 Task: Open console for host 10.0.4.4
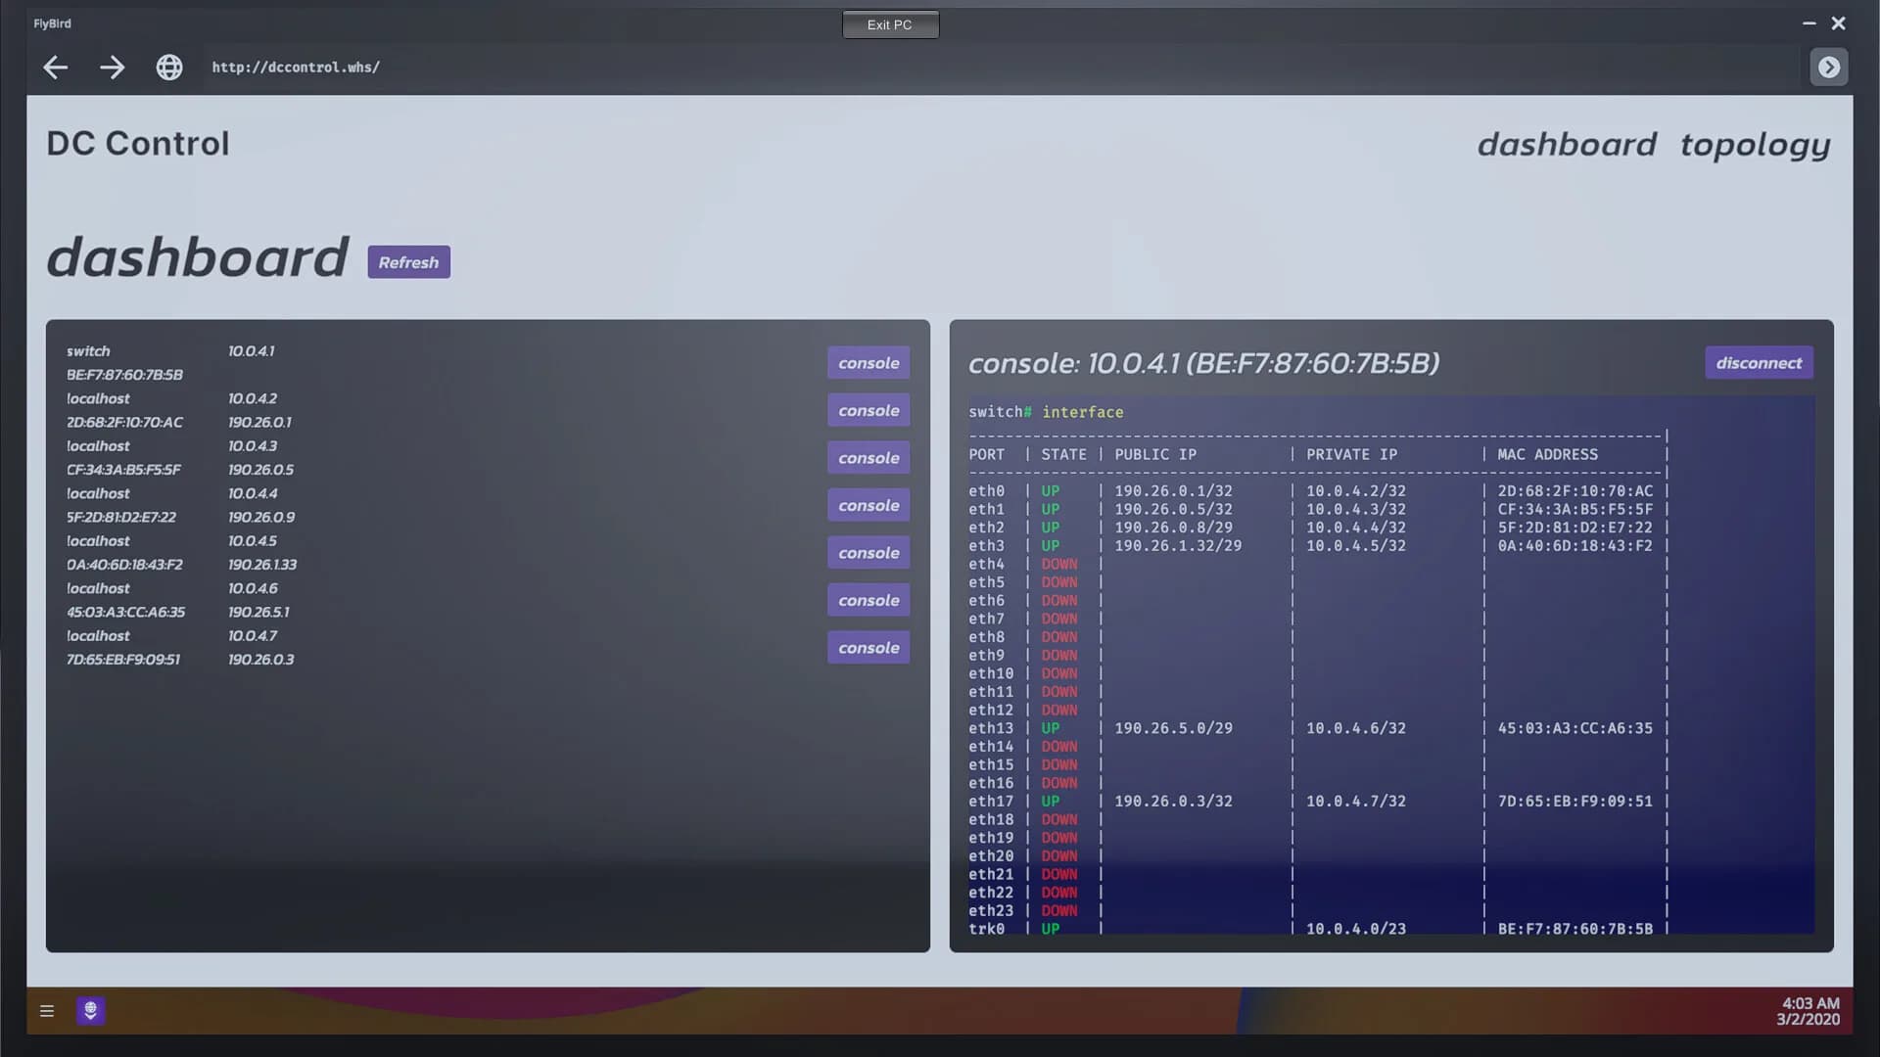tap(869, 505)
